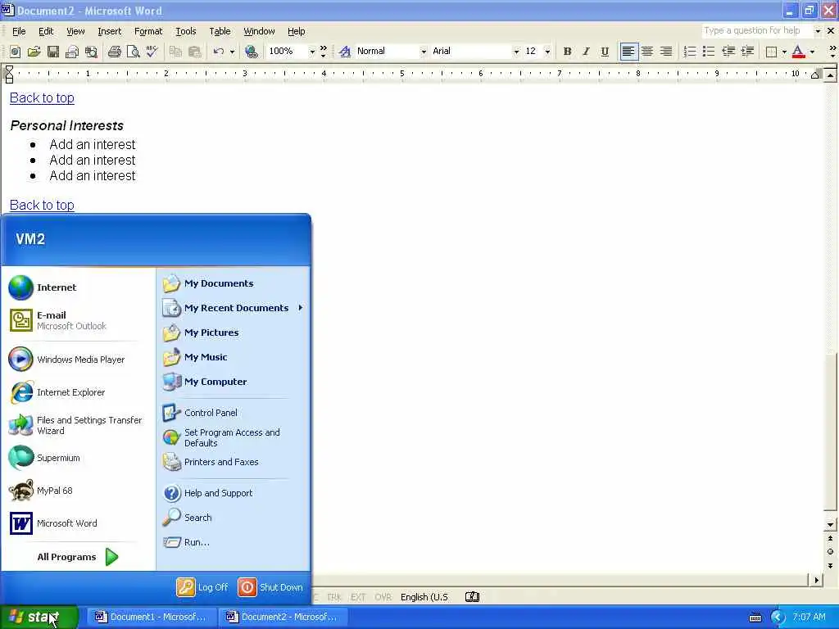Launch Supermium browser
Image resolution: width=839 pixels, height=629 pixels.
click(44, 458)
